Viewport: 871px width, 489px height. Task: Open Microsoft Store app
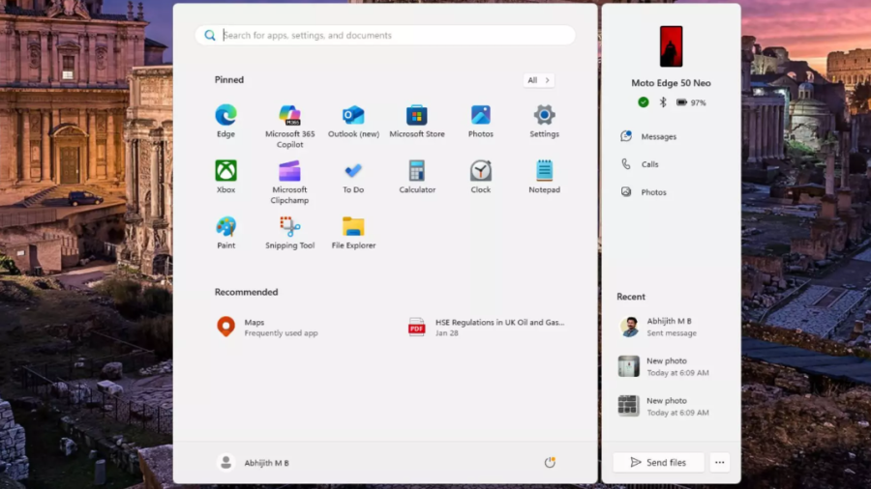416,121
